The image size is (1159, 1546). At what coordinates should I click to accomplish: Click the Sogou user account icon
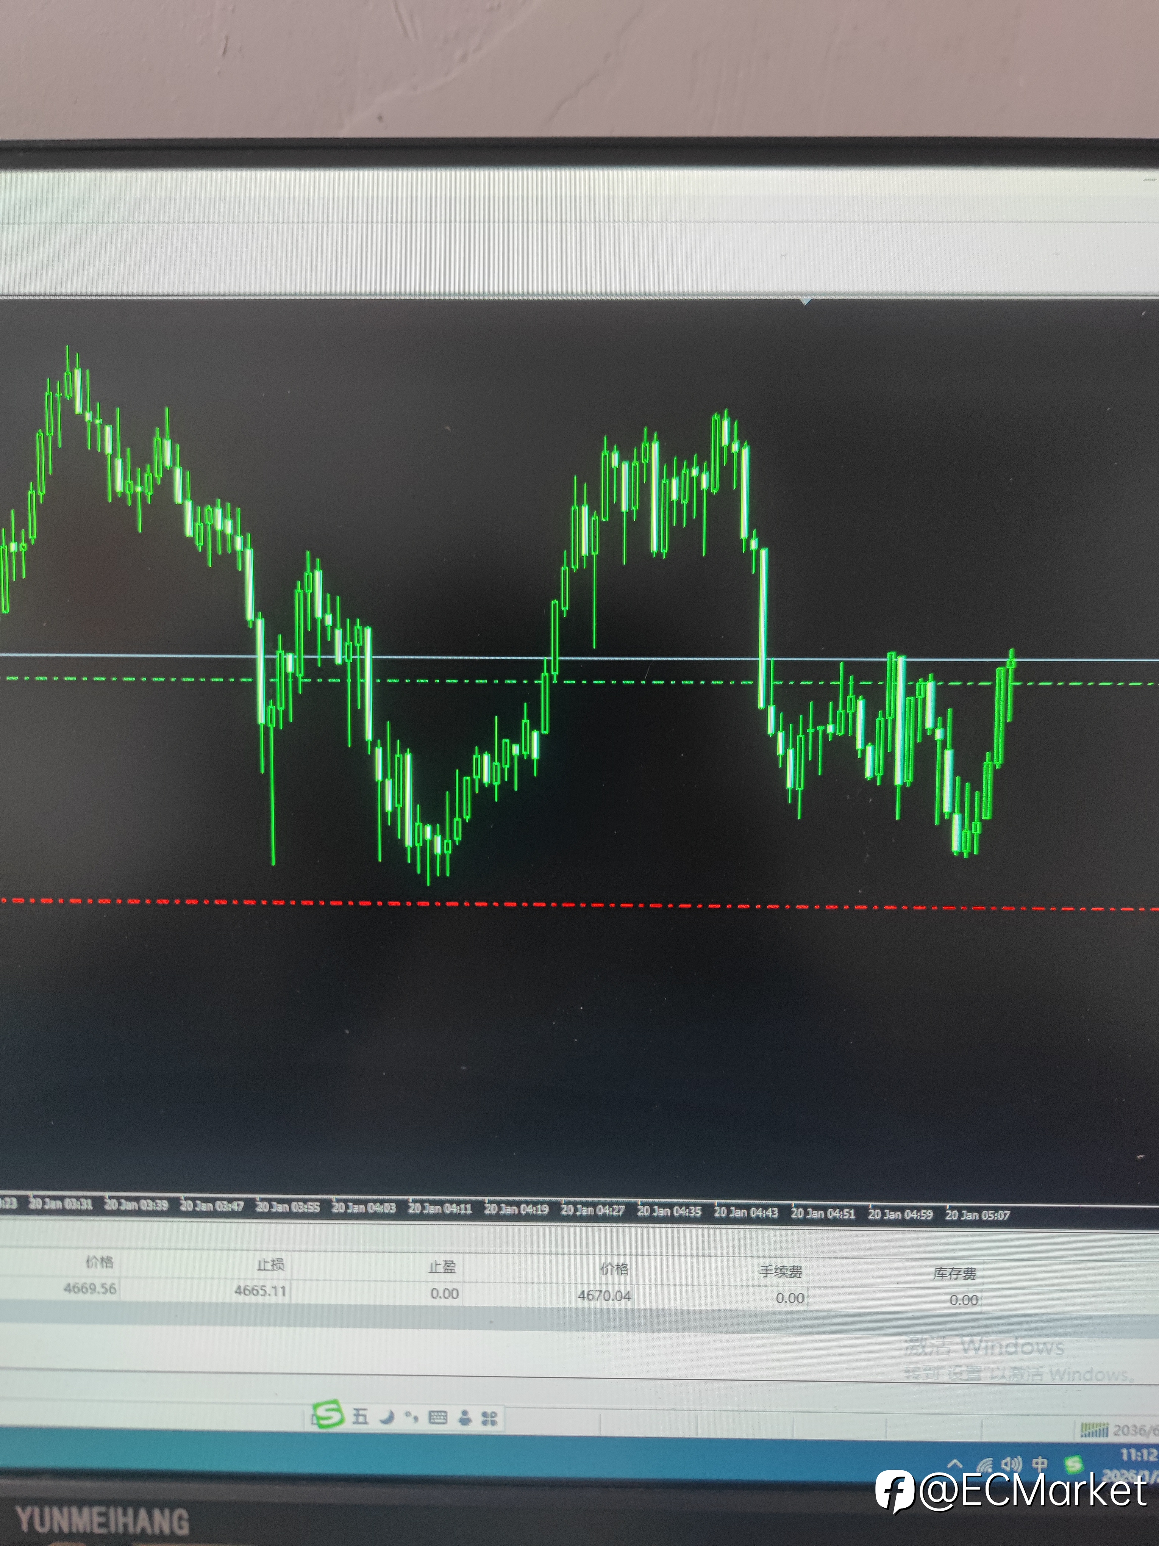tap(465, 1419)
